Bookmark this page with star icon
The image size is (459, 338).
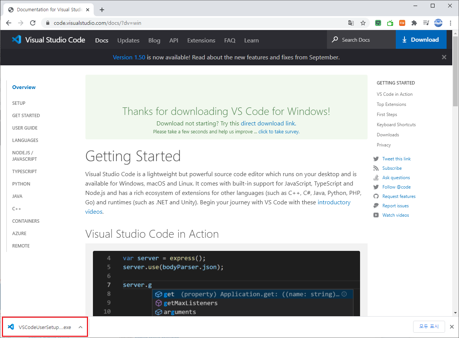click(363, 23)
